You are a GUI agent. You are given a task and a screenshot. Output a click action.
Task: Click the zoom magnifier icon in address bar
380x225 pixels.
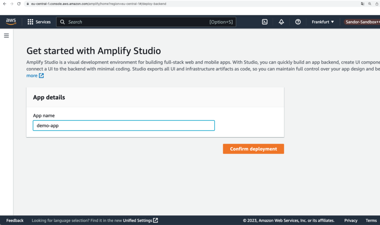[x=370, y=4]
